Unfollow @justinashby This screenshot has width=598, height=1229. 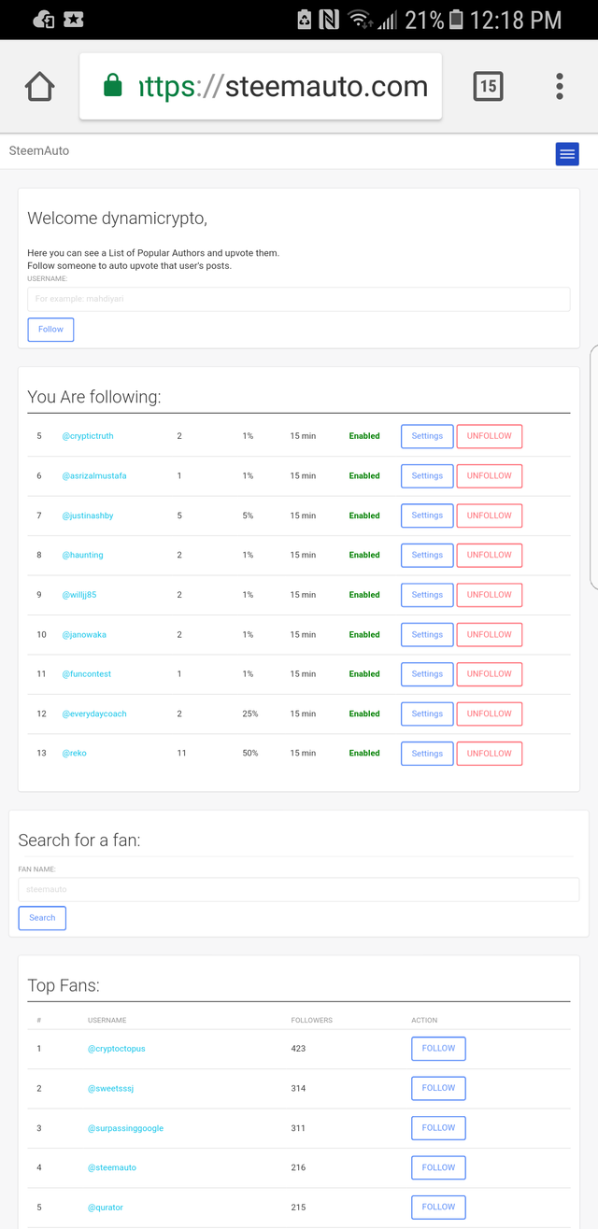[x=489, y=516]
